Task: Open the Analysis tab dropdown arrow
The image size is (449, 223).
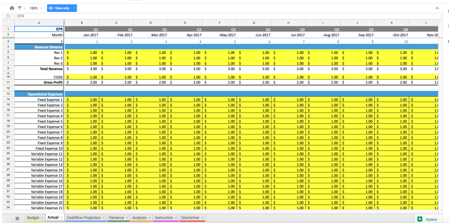Action: 150,218
